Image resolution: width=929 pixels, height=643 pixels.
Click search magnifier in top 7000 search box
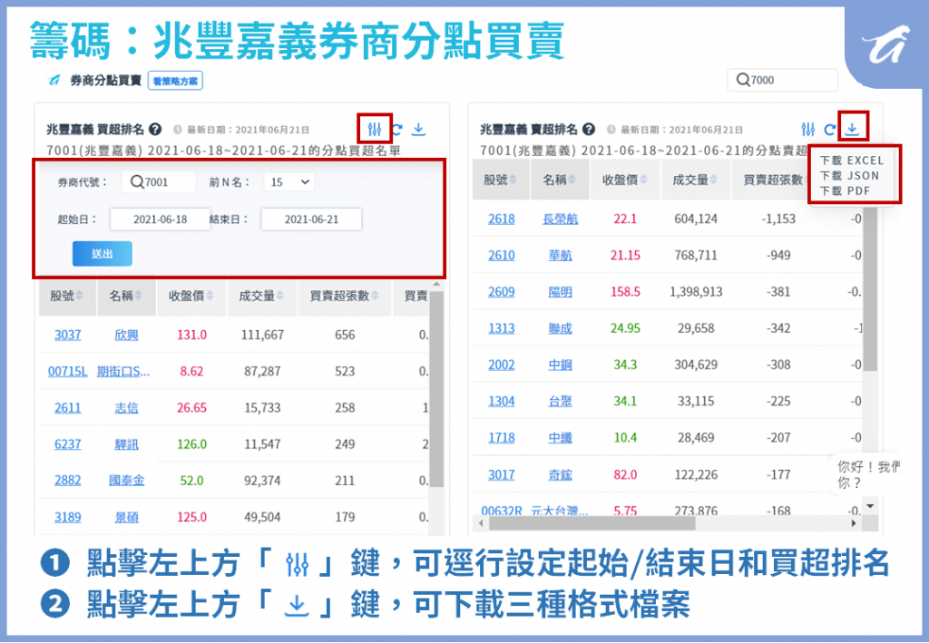[x=742, y=79]
